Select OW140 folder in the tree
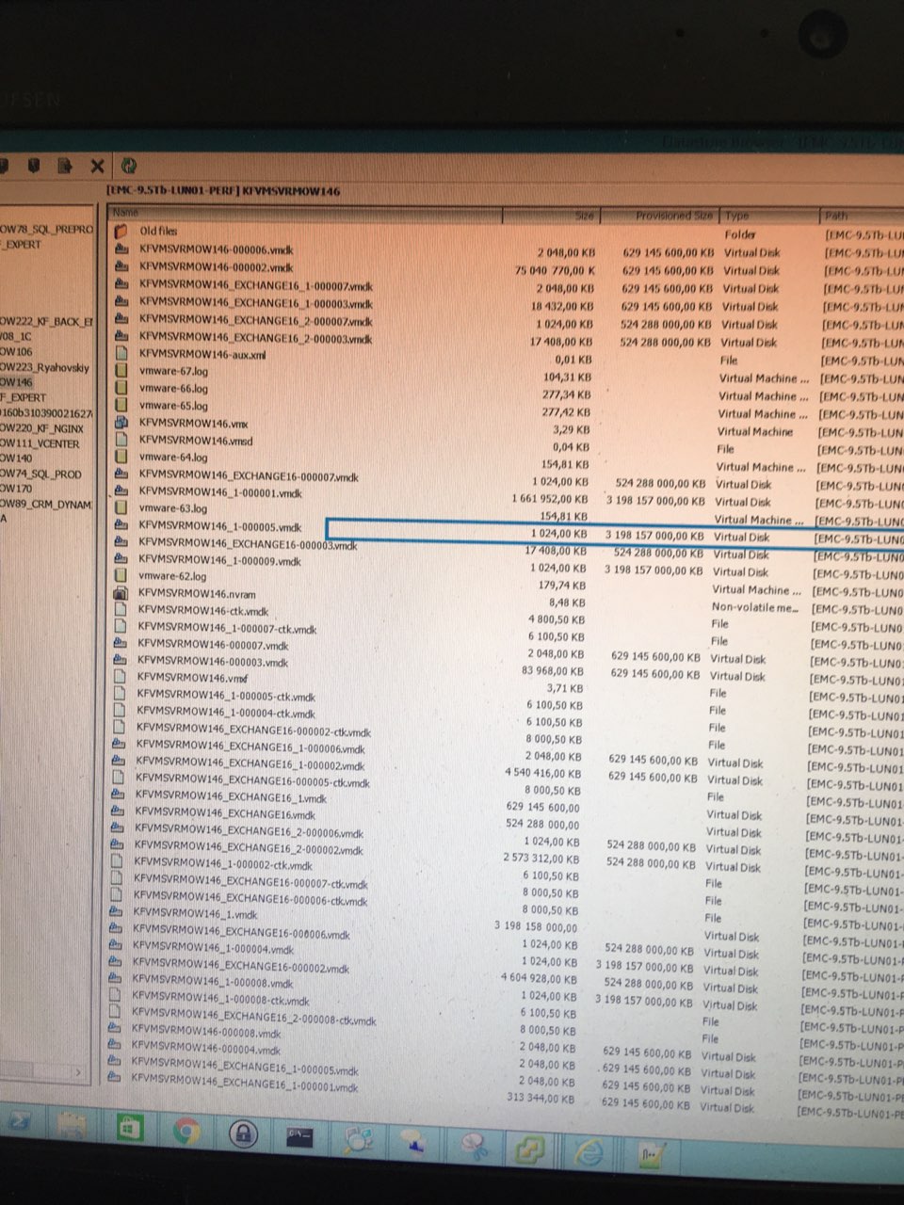 click(16, 458)
